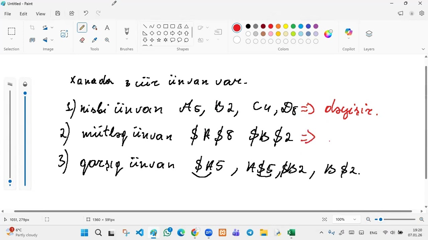The width and height of the screenshot is (428, 240).
Task: Click the zoom slider at status bar
Action: (396, 219)
